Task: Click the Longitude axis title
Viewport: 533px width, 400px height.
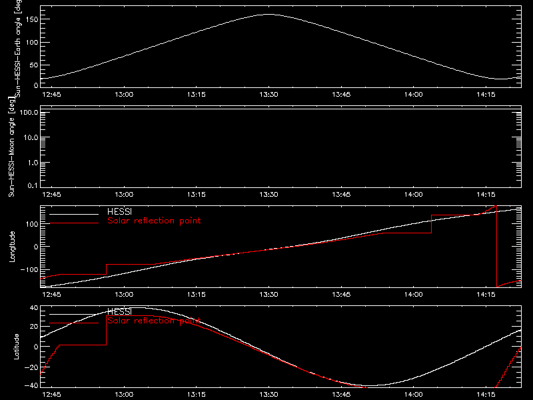Action: [12, 247]
